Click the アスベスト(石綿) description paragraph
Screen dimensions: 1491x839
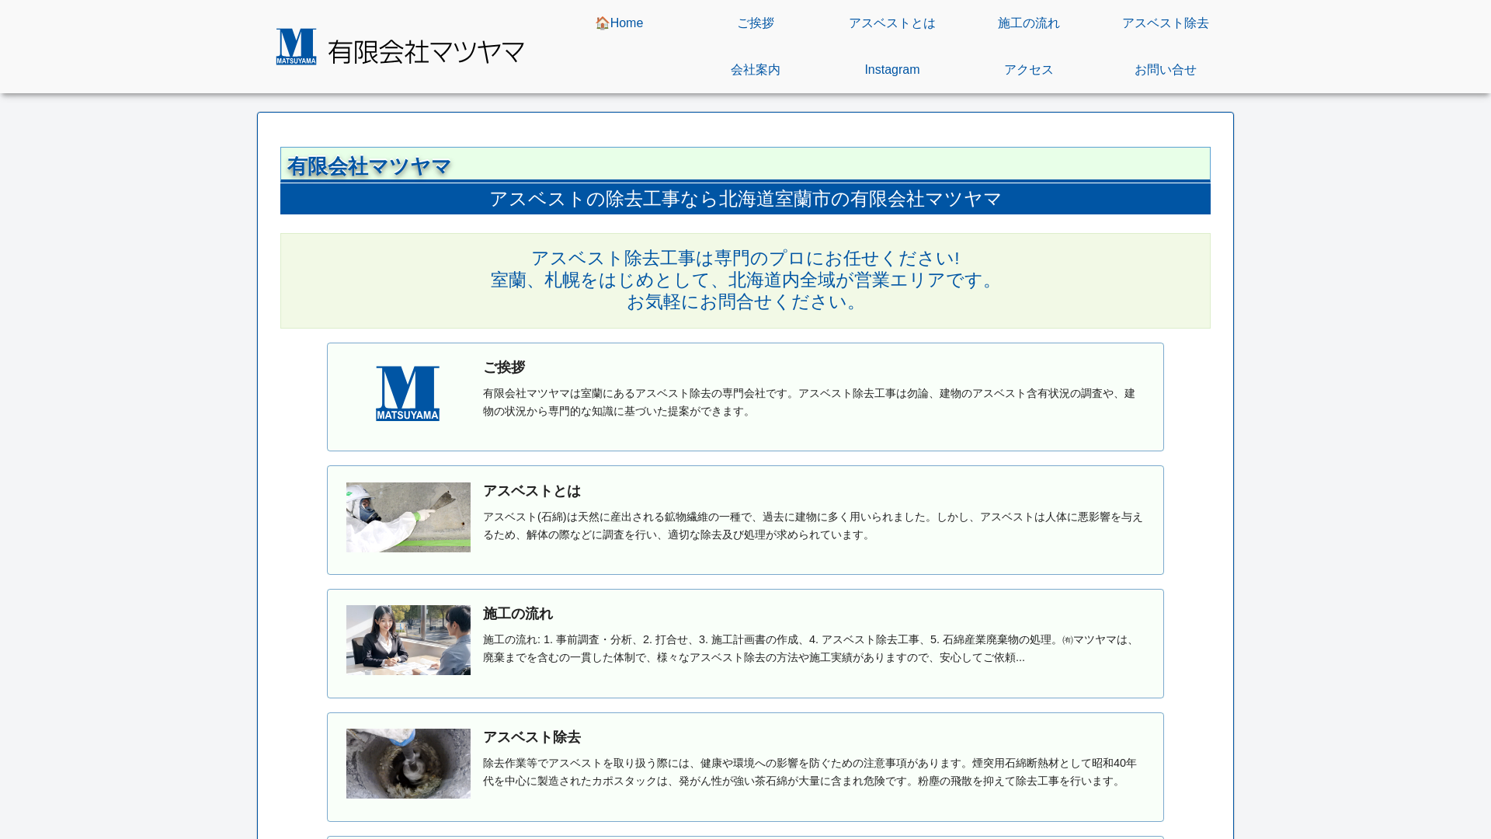click(x=813, y=526)
